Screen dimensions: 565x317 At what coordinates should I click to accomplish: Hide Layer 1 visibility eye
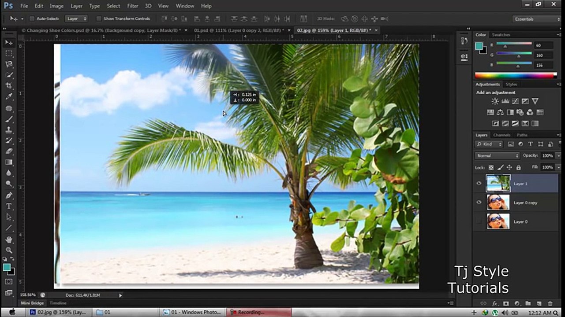[x=479, y=184]
